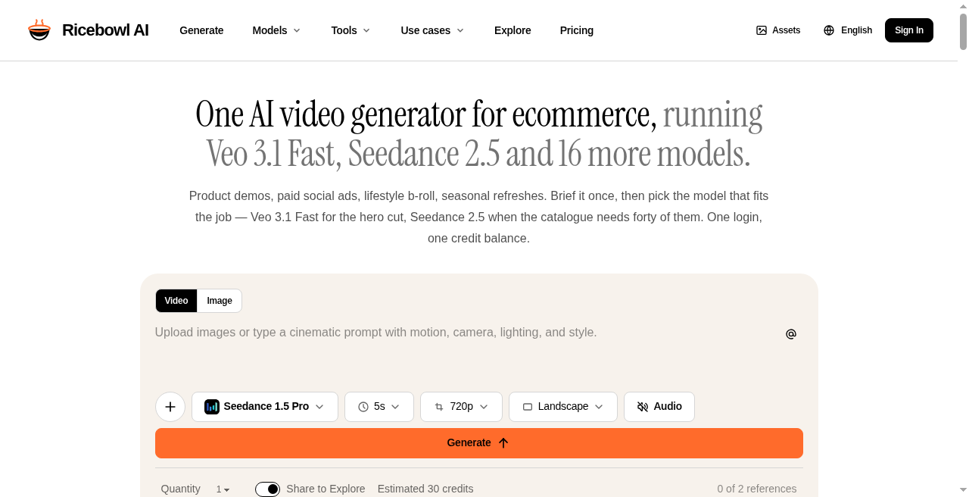Click the @ mention icon in prompt box

coord(791,334)
